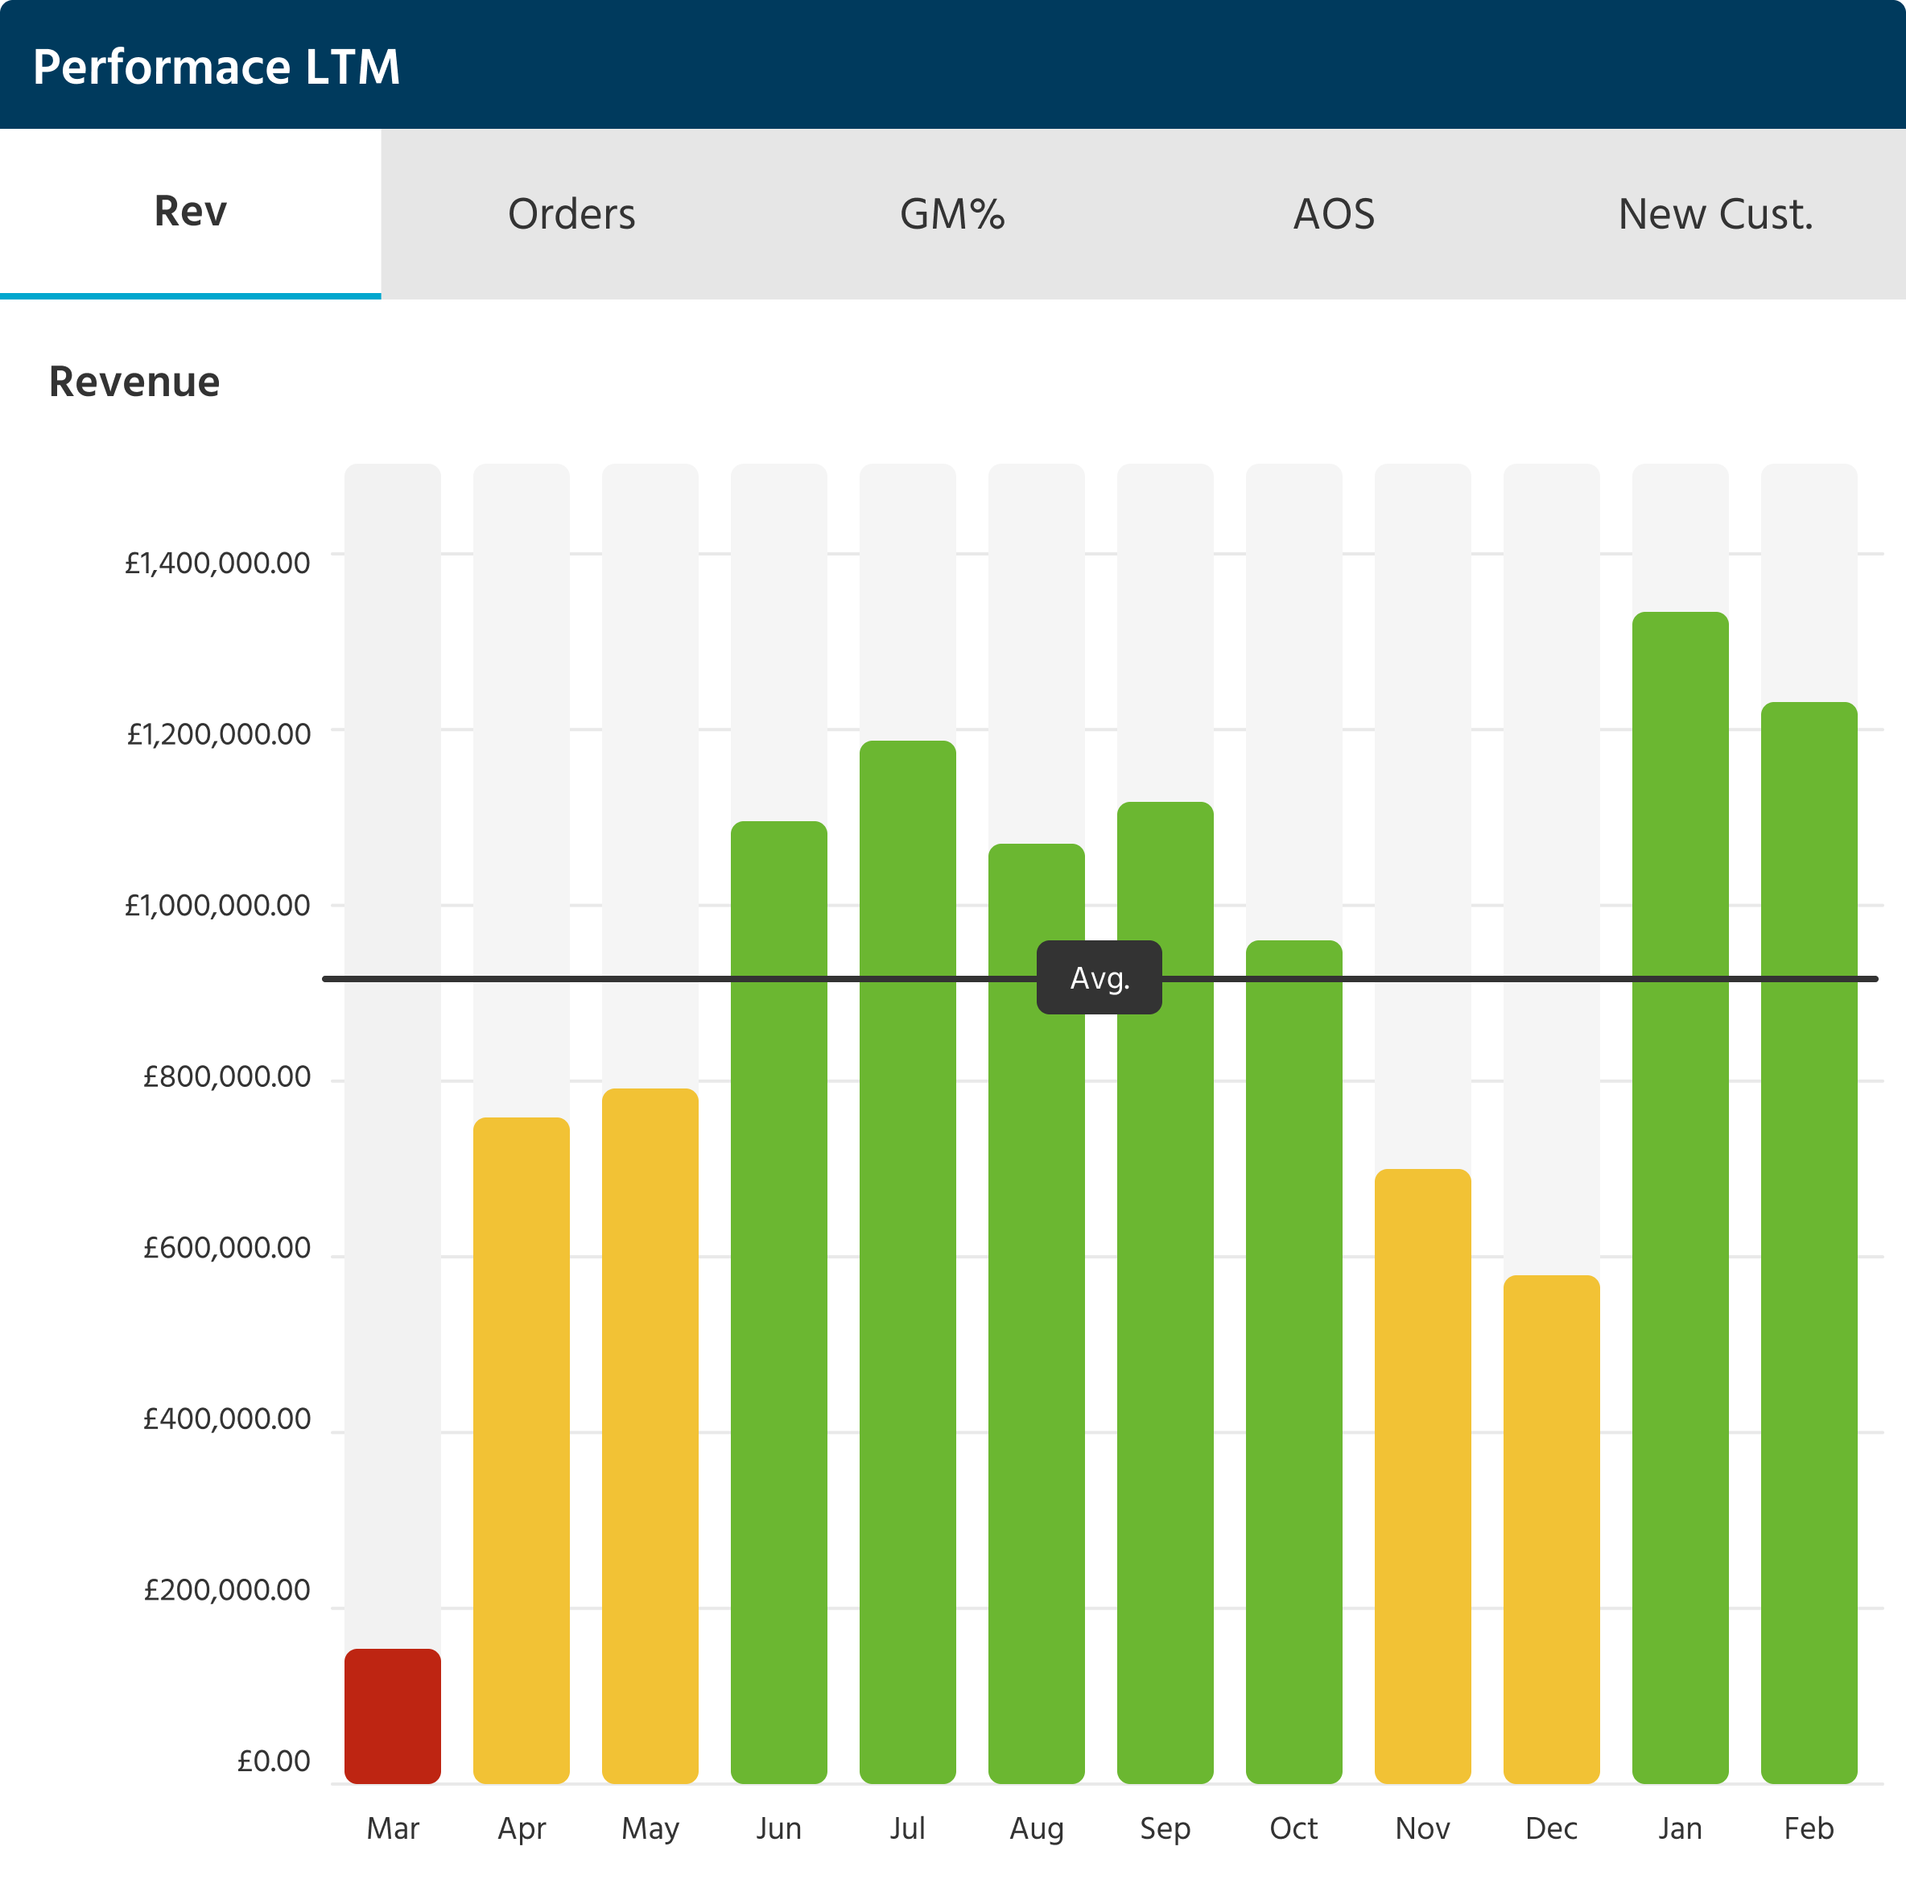Click the £600,000.00 axis label
Viewport: 1906px width, 1900px height.
coord(227,1248)
